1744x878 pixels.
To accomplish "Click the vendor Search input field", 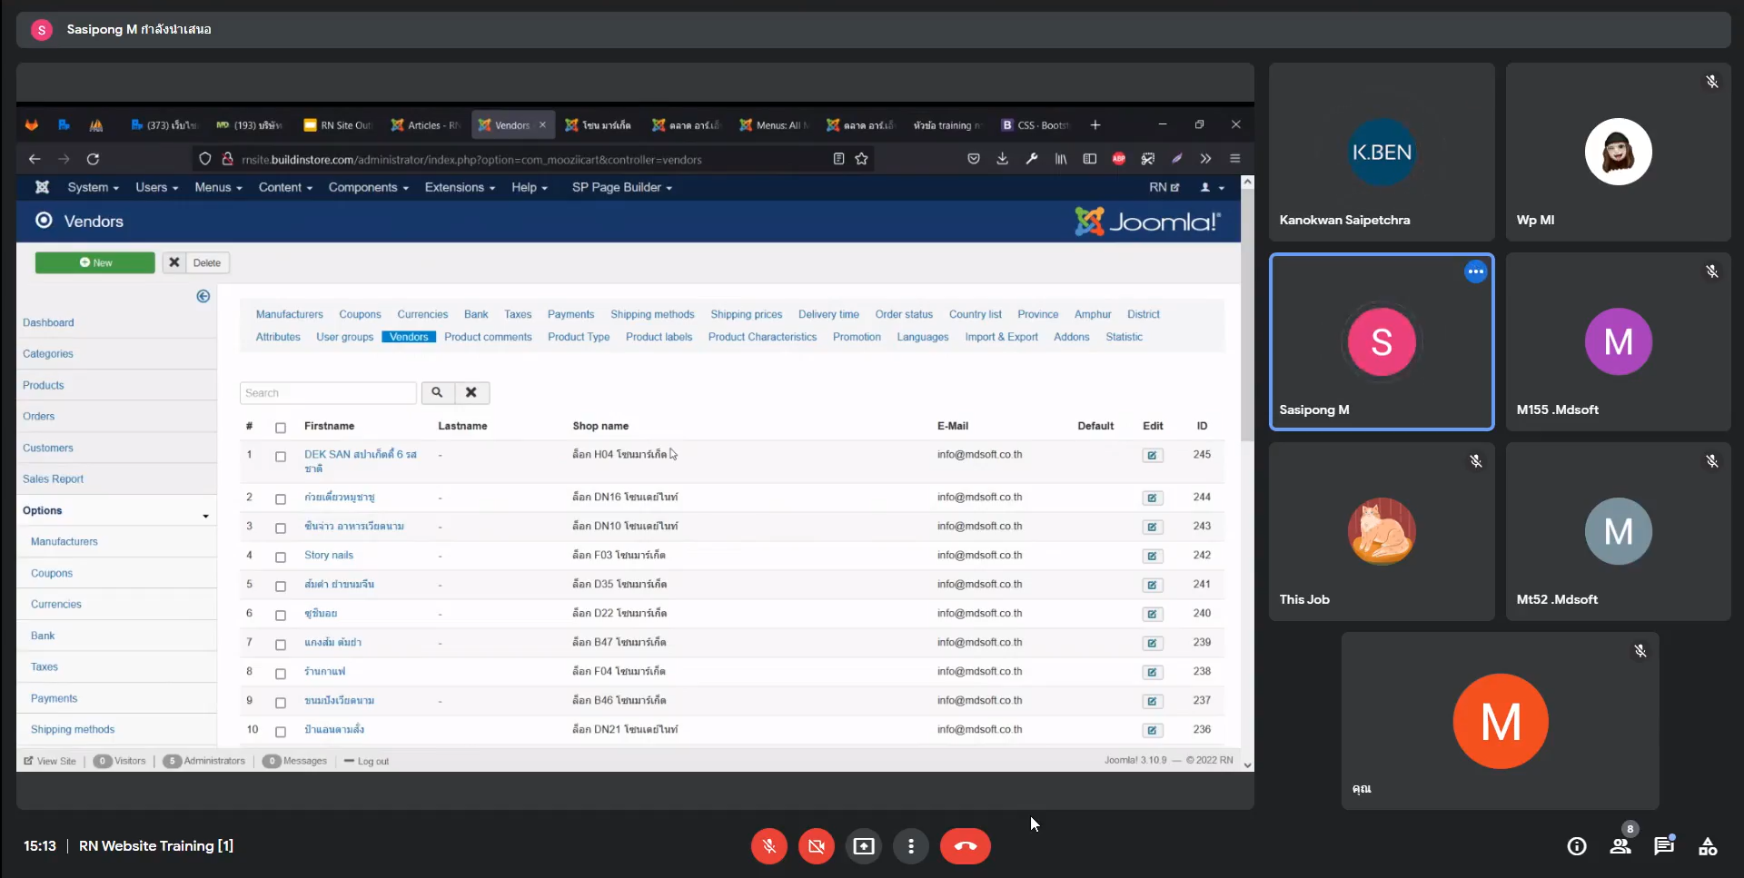I will pyautogui.click(x=327, y=393).
